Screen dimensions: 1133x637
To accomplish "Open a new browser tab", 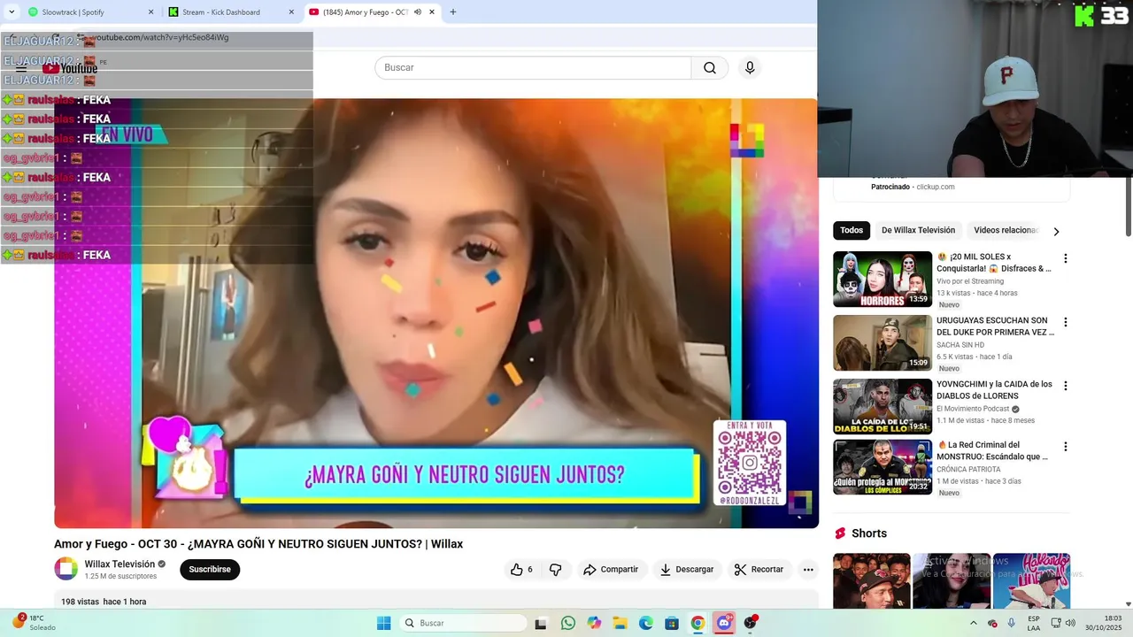I will tap(453, 12).
